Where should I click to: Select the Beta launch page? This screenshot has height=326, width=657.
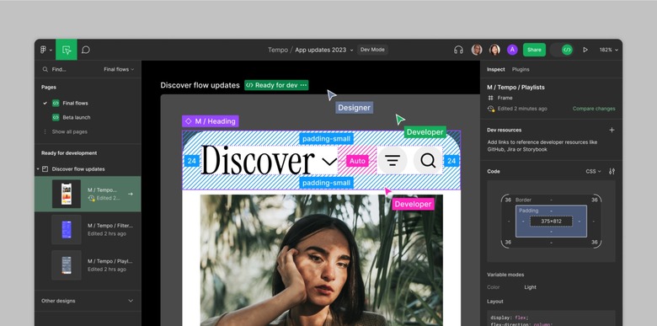(77, 117)
